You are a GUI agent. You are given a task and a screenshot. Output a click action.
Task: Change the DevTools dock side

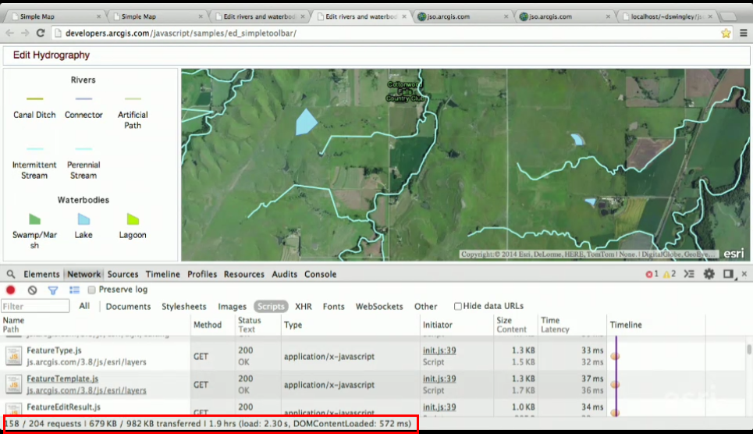(x=729, y=274)
